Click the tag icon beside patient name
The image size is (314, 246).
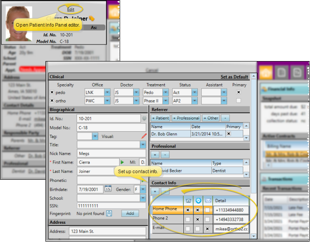[x=92, y=18]
